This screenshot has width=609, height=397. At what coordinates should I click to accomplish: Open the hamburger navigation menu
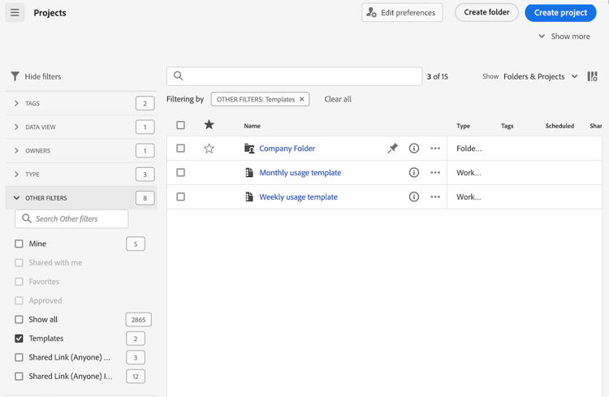pos(15,13)
